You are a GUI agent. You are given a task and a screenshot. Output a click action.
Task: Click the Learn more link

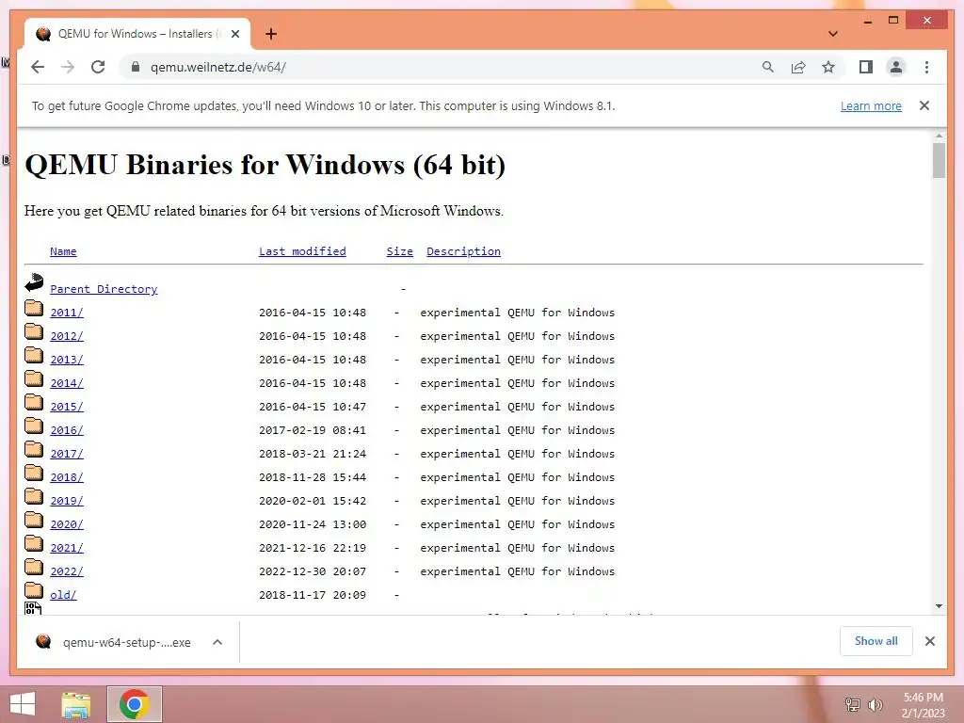pyautogui.click(x=871, y=105)
